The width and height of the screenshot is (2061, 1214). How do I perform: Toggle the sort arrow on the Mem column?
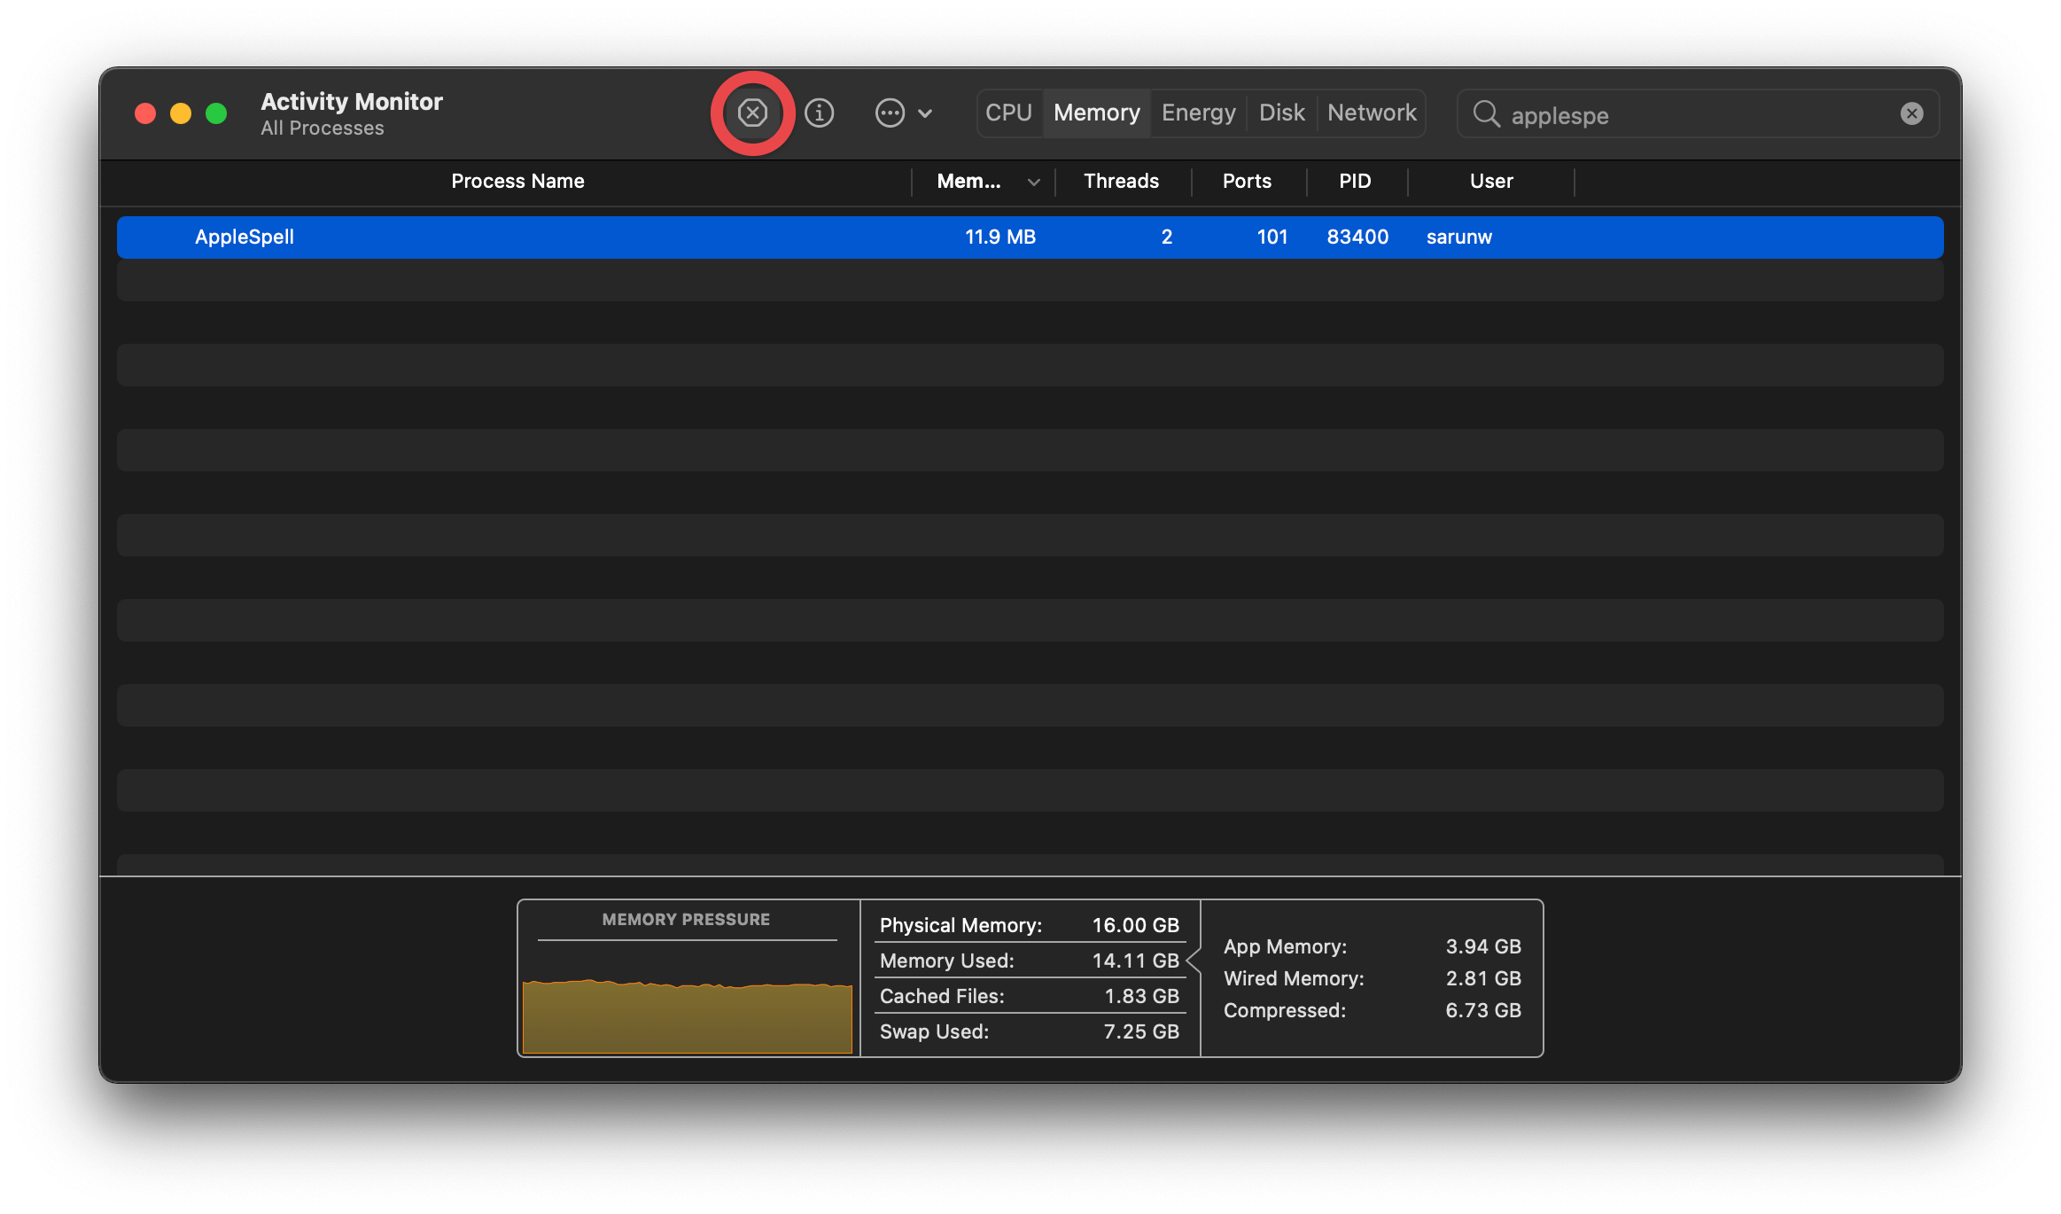pos(1033,182)
